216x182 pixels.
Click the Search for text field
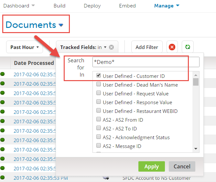click(x=146, y=62)
